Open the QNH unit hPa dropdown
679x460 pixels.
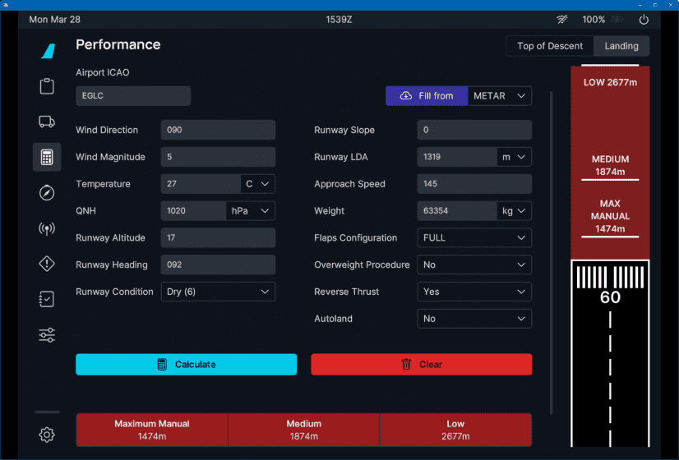point(250,211)
